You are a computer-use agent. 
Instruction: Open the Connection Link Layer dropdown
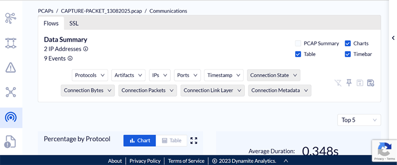213,91
